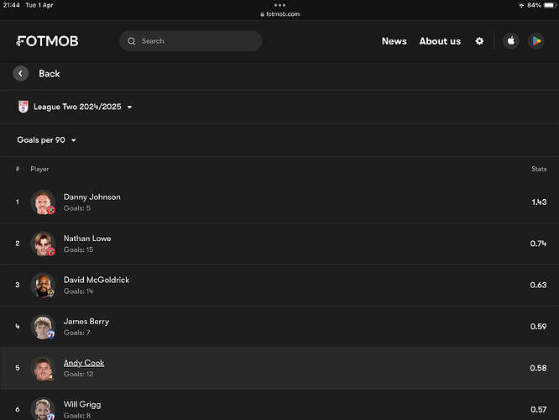Image resolution: width=559 pixels, height=420 pixels.
Task: Click the Player column header
Action: point(39,169)
